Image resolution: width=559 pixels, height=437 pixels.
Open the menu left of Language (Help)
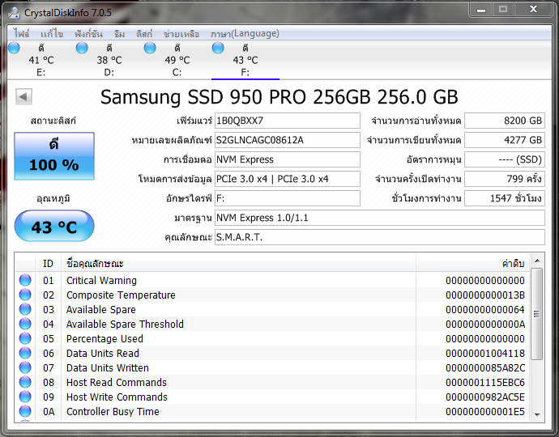(182, 34)
